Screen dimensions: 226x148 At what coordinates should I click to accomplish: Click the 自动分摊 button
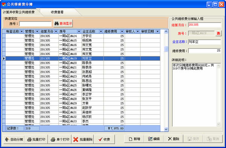pyautogui.click(x=14, y=139)
